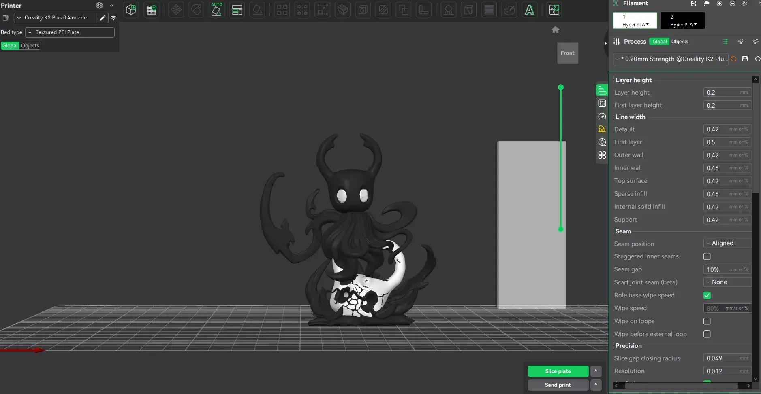Open the printer preset dropdown
This screenshot has width=761, height=394.
56,18
